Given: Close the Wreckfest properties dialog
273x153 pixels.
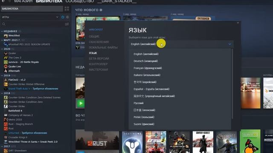Looking at the screenshot, I should (238, 23).
